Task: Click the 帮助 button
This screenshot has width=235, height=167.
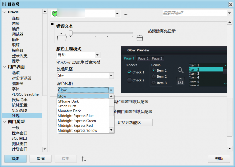Action: (219, 159)
